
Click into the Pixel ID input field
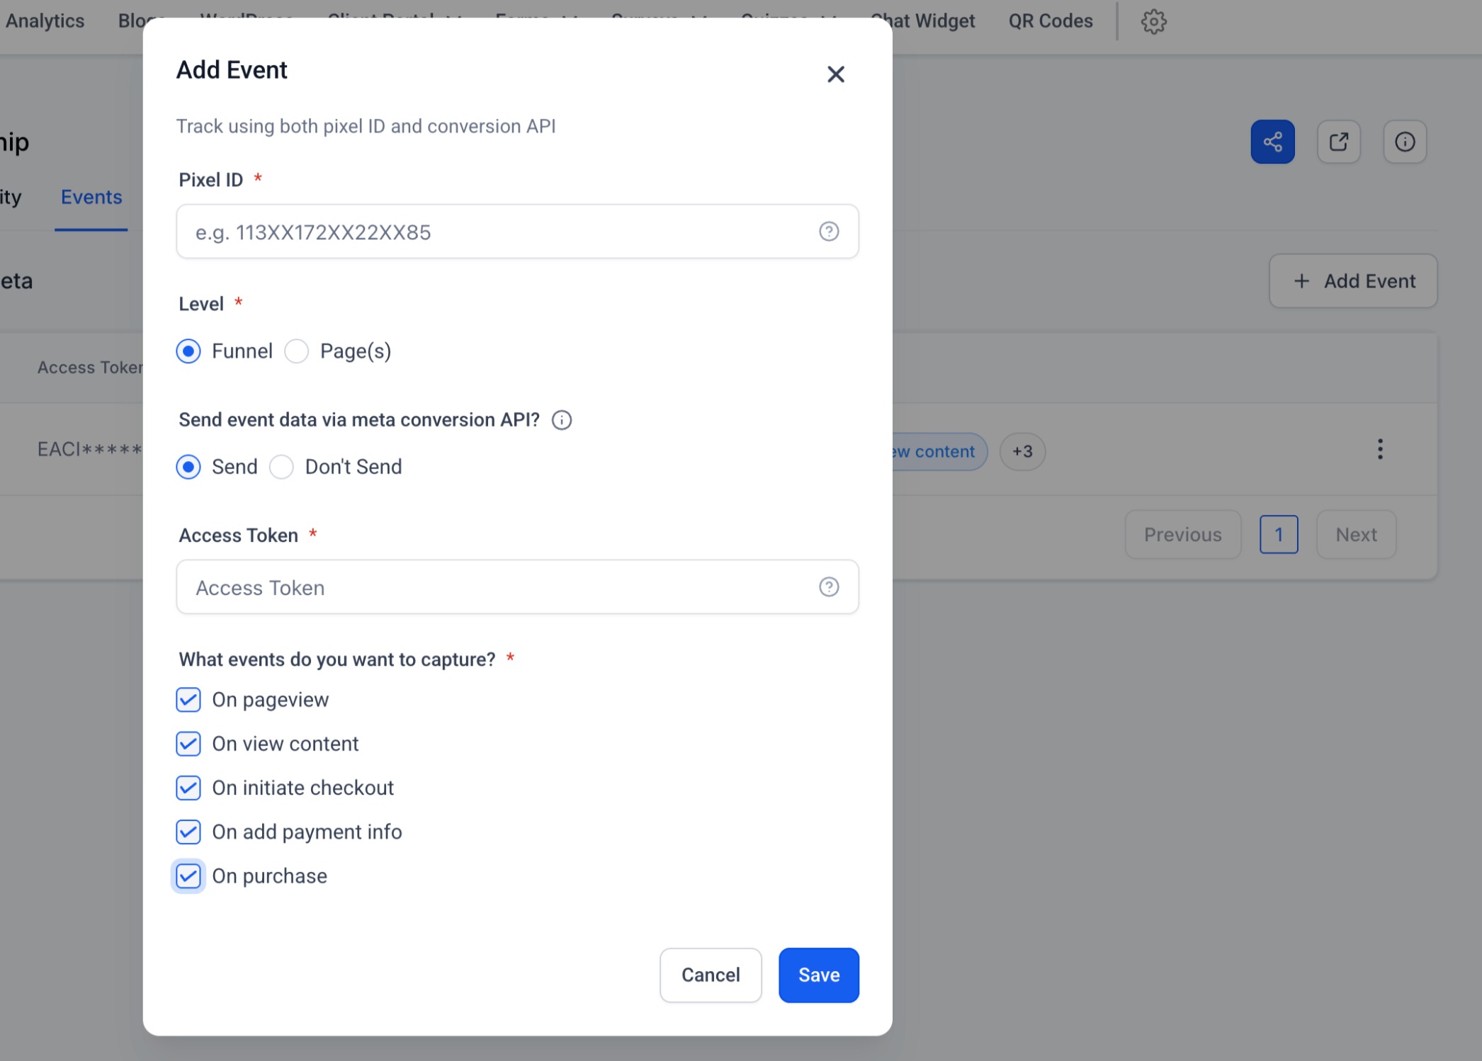496,232
